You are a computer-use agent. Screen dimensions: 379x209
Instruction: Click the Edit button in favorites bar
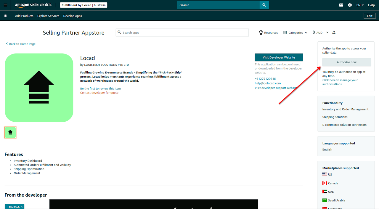370,16
